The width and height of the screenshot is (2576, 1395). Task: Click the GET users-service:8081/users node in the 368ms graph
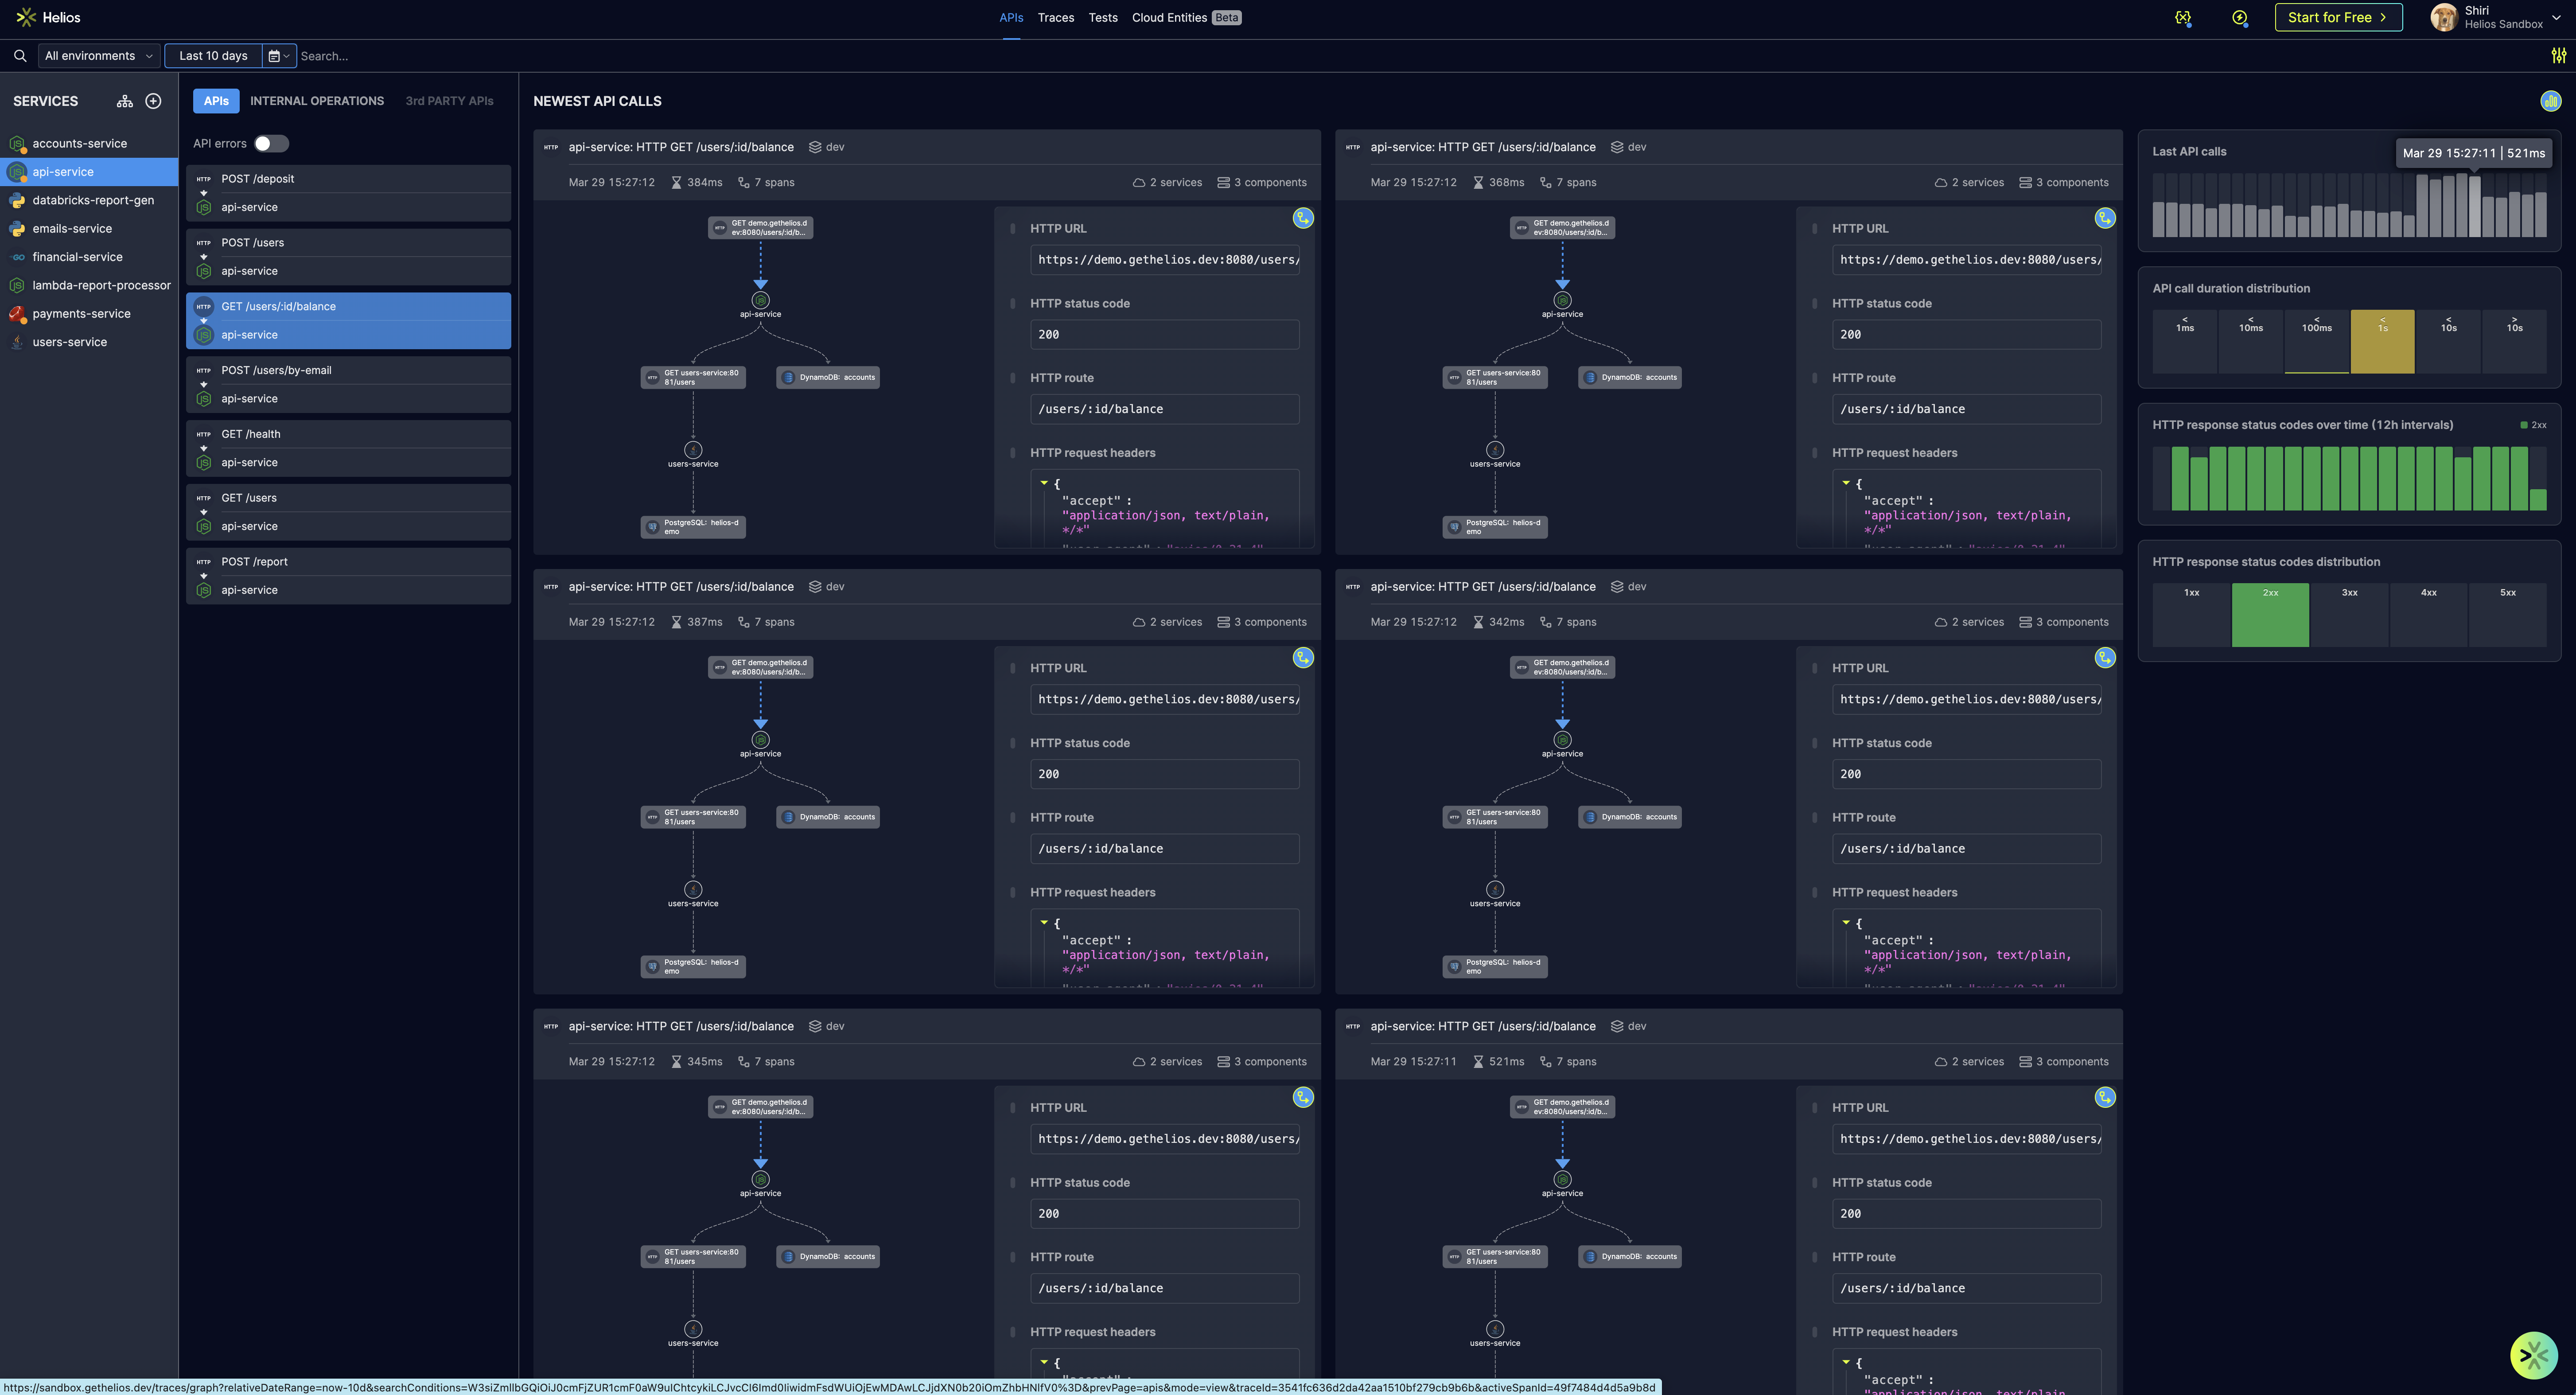[x=1495, y=377]
